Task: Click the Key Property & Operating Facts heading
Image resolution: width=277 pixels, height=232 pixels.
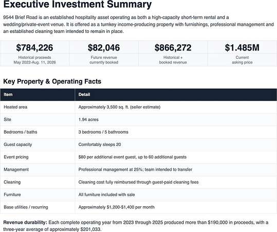Action: 52,81
